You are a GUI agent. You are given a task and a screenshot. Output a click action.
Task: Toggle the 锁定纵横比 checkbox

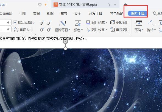coord(15,22)
